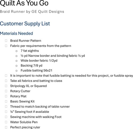Click the 7 fat eighths bullet text
This screenshot has width=133, height=129.
30,51
